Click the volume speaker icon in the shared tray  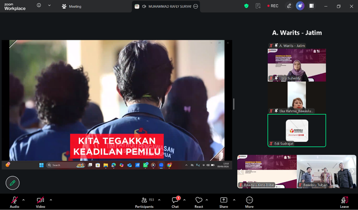(208, 165)
